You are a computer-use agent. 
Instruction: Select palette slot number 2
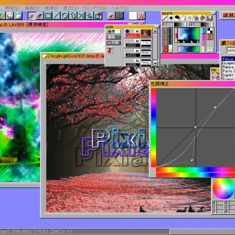pos(166,37)
